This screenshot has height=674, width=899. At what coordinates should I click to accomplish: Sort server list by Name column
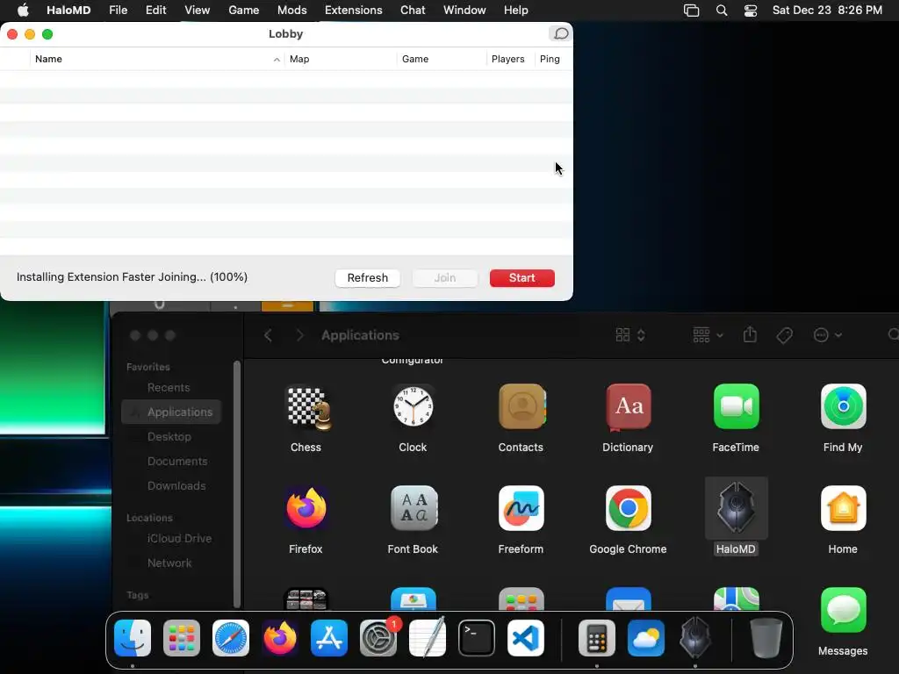[157, 59]
